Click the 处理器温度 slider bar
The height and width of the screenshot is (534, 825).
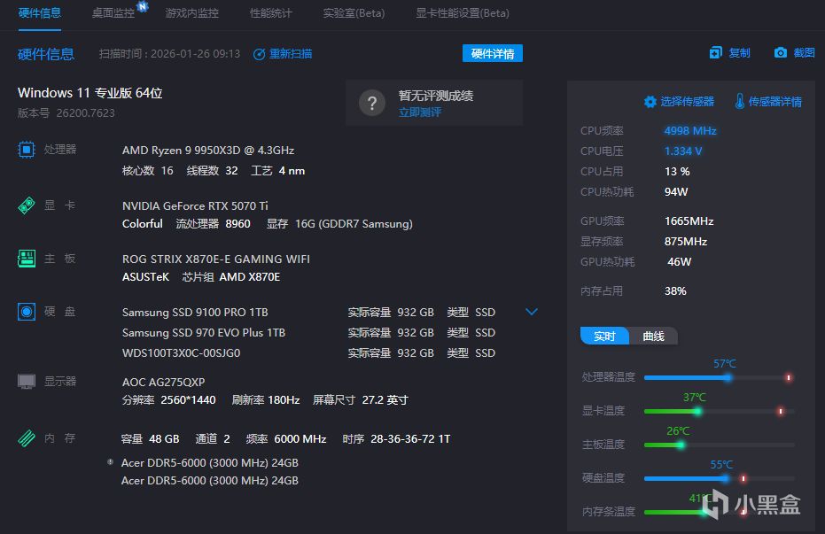pos(719,377)
